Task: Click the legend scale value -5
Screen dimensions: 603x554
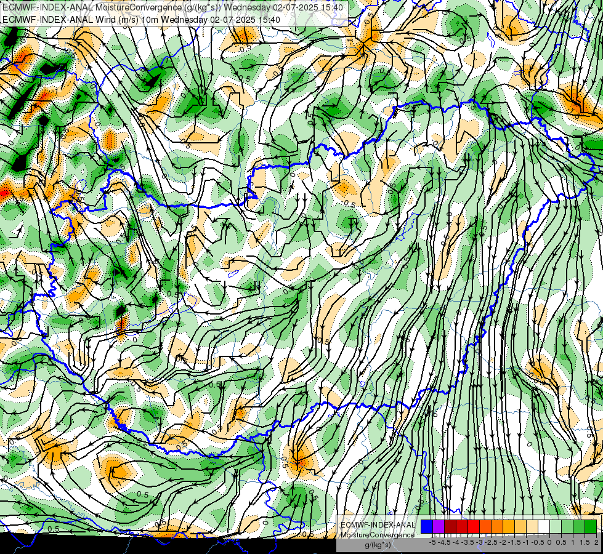Action: click(x=432, y=542)
